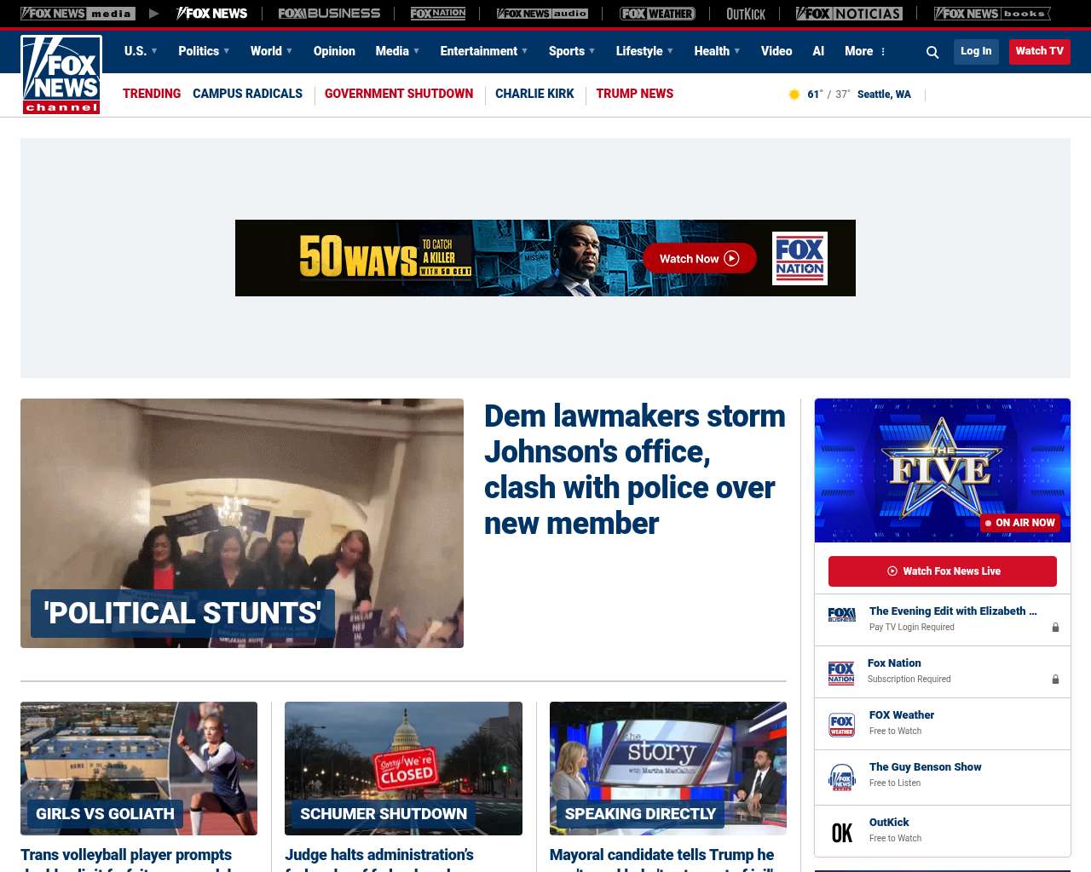
Task: Click play icon in ad Watch Now button
Action: 731,259
